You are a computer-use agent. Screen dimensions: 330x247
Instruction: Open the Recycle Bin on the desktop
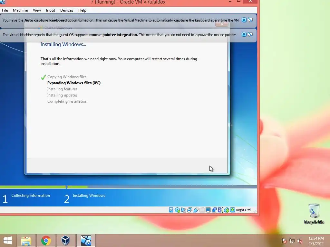coord(314,214)
